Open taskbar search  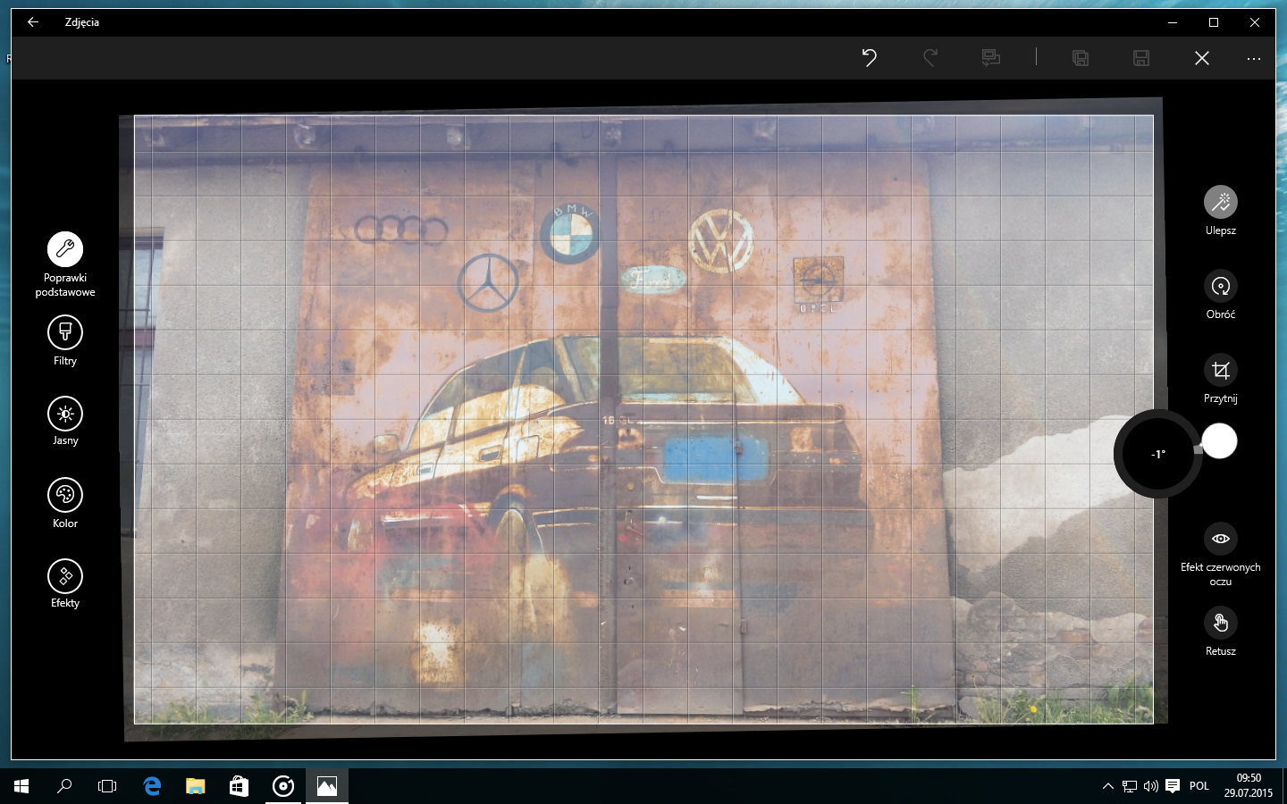[x=64, y=786]
